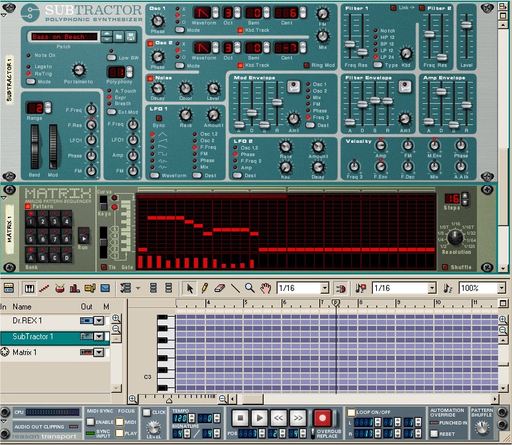Click the Low BW button
The image size is (512, 445).
112,58
